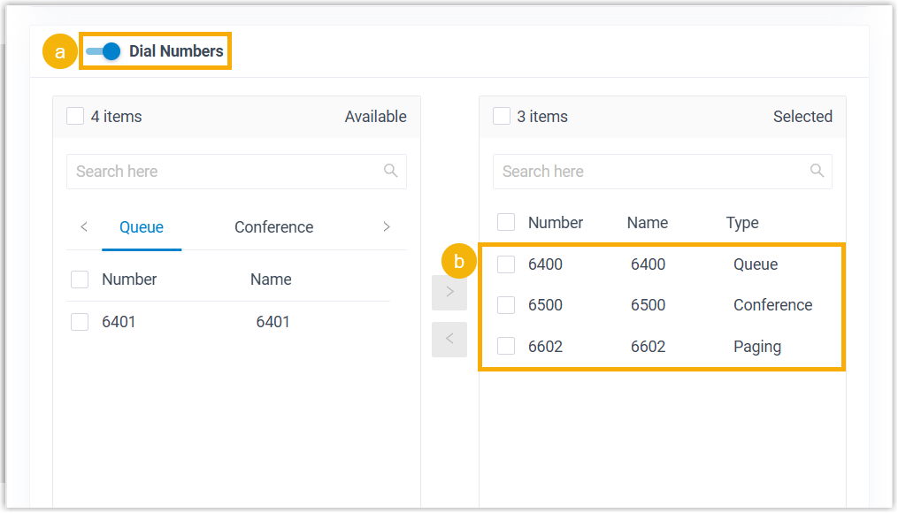The height and width of the screenshot is (513, 898).
Task: Move selected items left with arrow button
Action: click(x=449, y=339)
